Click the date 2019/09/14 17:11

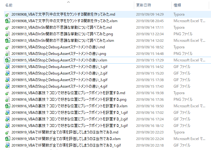pyautogui.click(x=150, y=27)
